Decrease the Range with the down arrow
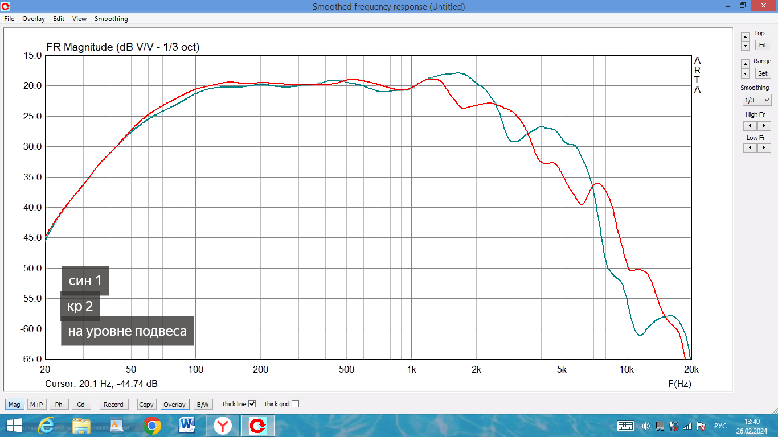The width and height of the screenshot is (778, 437). coord(745,73)
